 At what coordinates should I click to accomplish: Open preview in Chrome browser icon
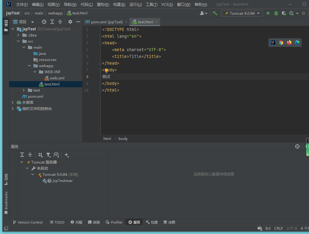[x=281, y=43]
